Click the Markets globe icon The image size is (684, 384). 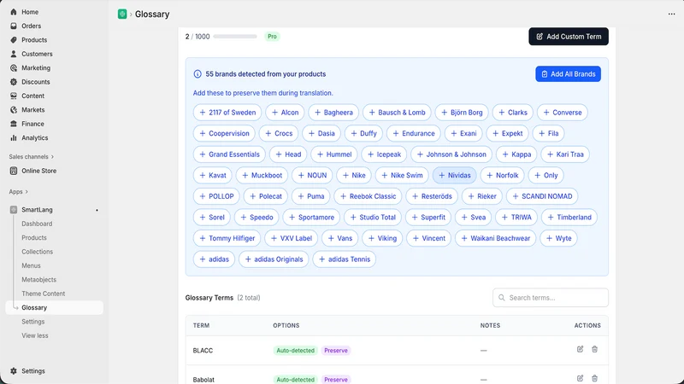click(14, 110)
